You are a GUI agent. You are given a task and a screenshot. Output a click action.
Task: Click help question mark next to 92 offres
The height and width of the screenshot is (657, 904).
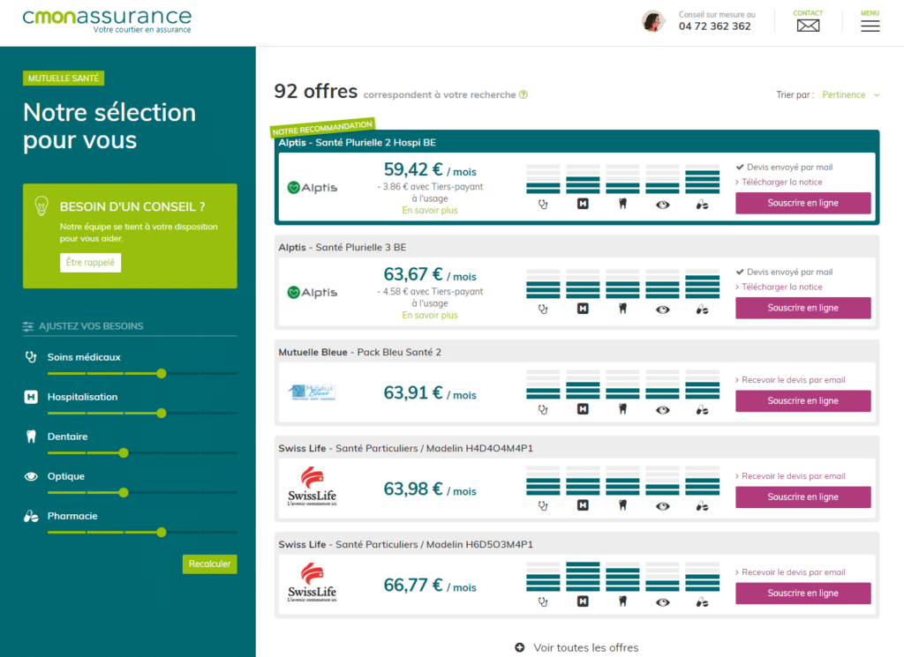point(523,94)
